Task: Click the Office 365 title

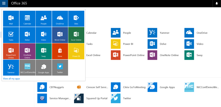Action: 19,3
